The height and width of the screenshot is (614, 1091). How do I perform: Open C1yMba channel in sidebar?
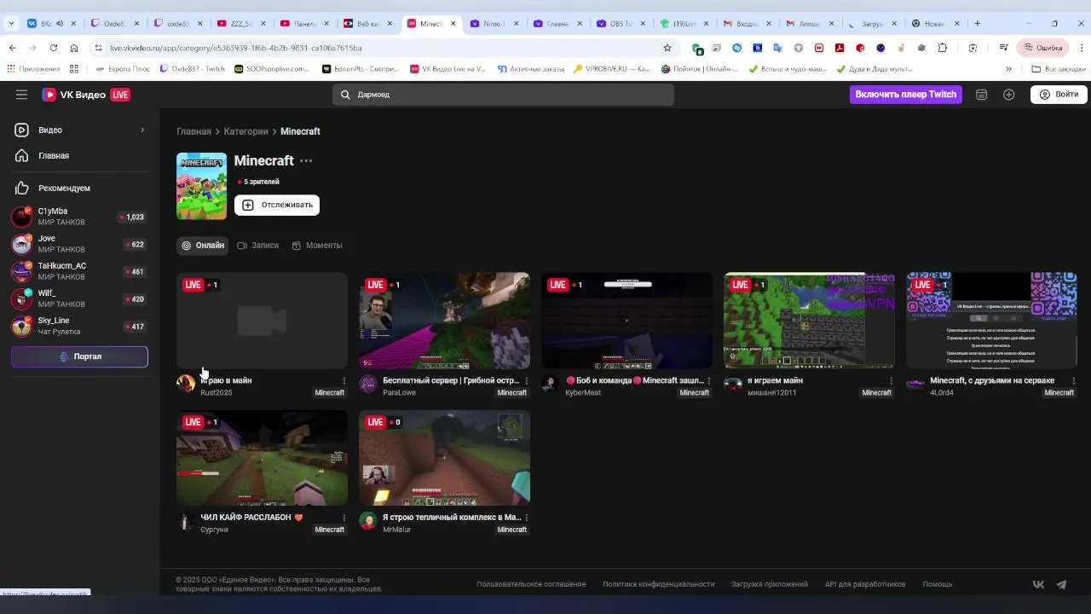pyautogui.click(x=79, y=217)
